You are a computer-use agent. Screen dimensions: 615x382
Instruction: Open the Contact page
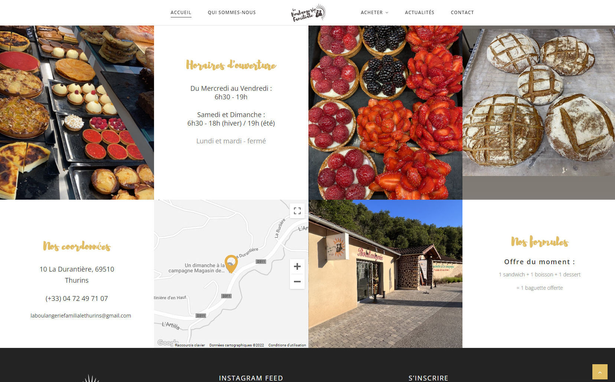tap(462, 13)
